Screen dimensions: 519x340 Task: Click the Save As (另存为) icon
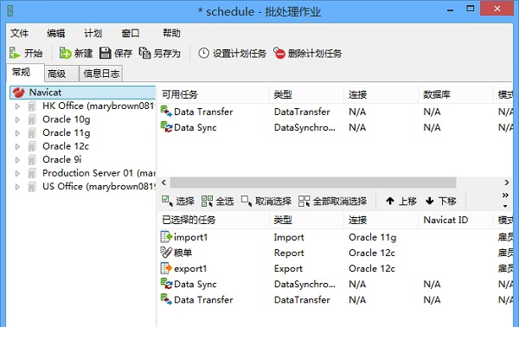144,53
